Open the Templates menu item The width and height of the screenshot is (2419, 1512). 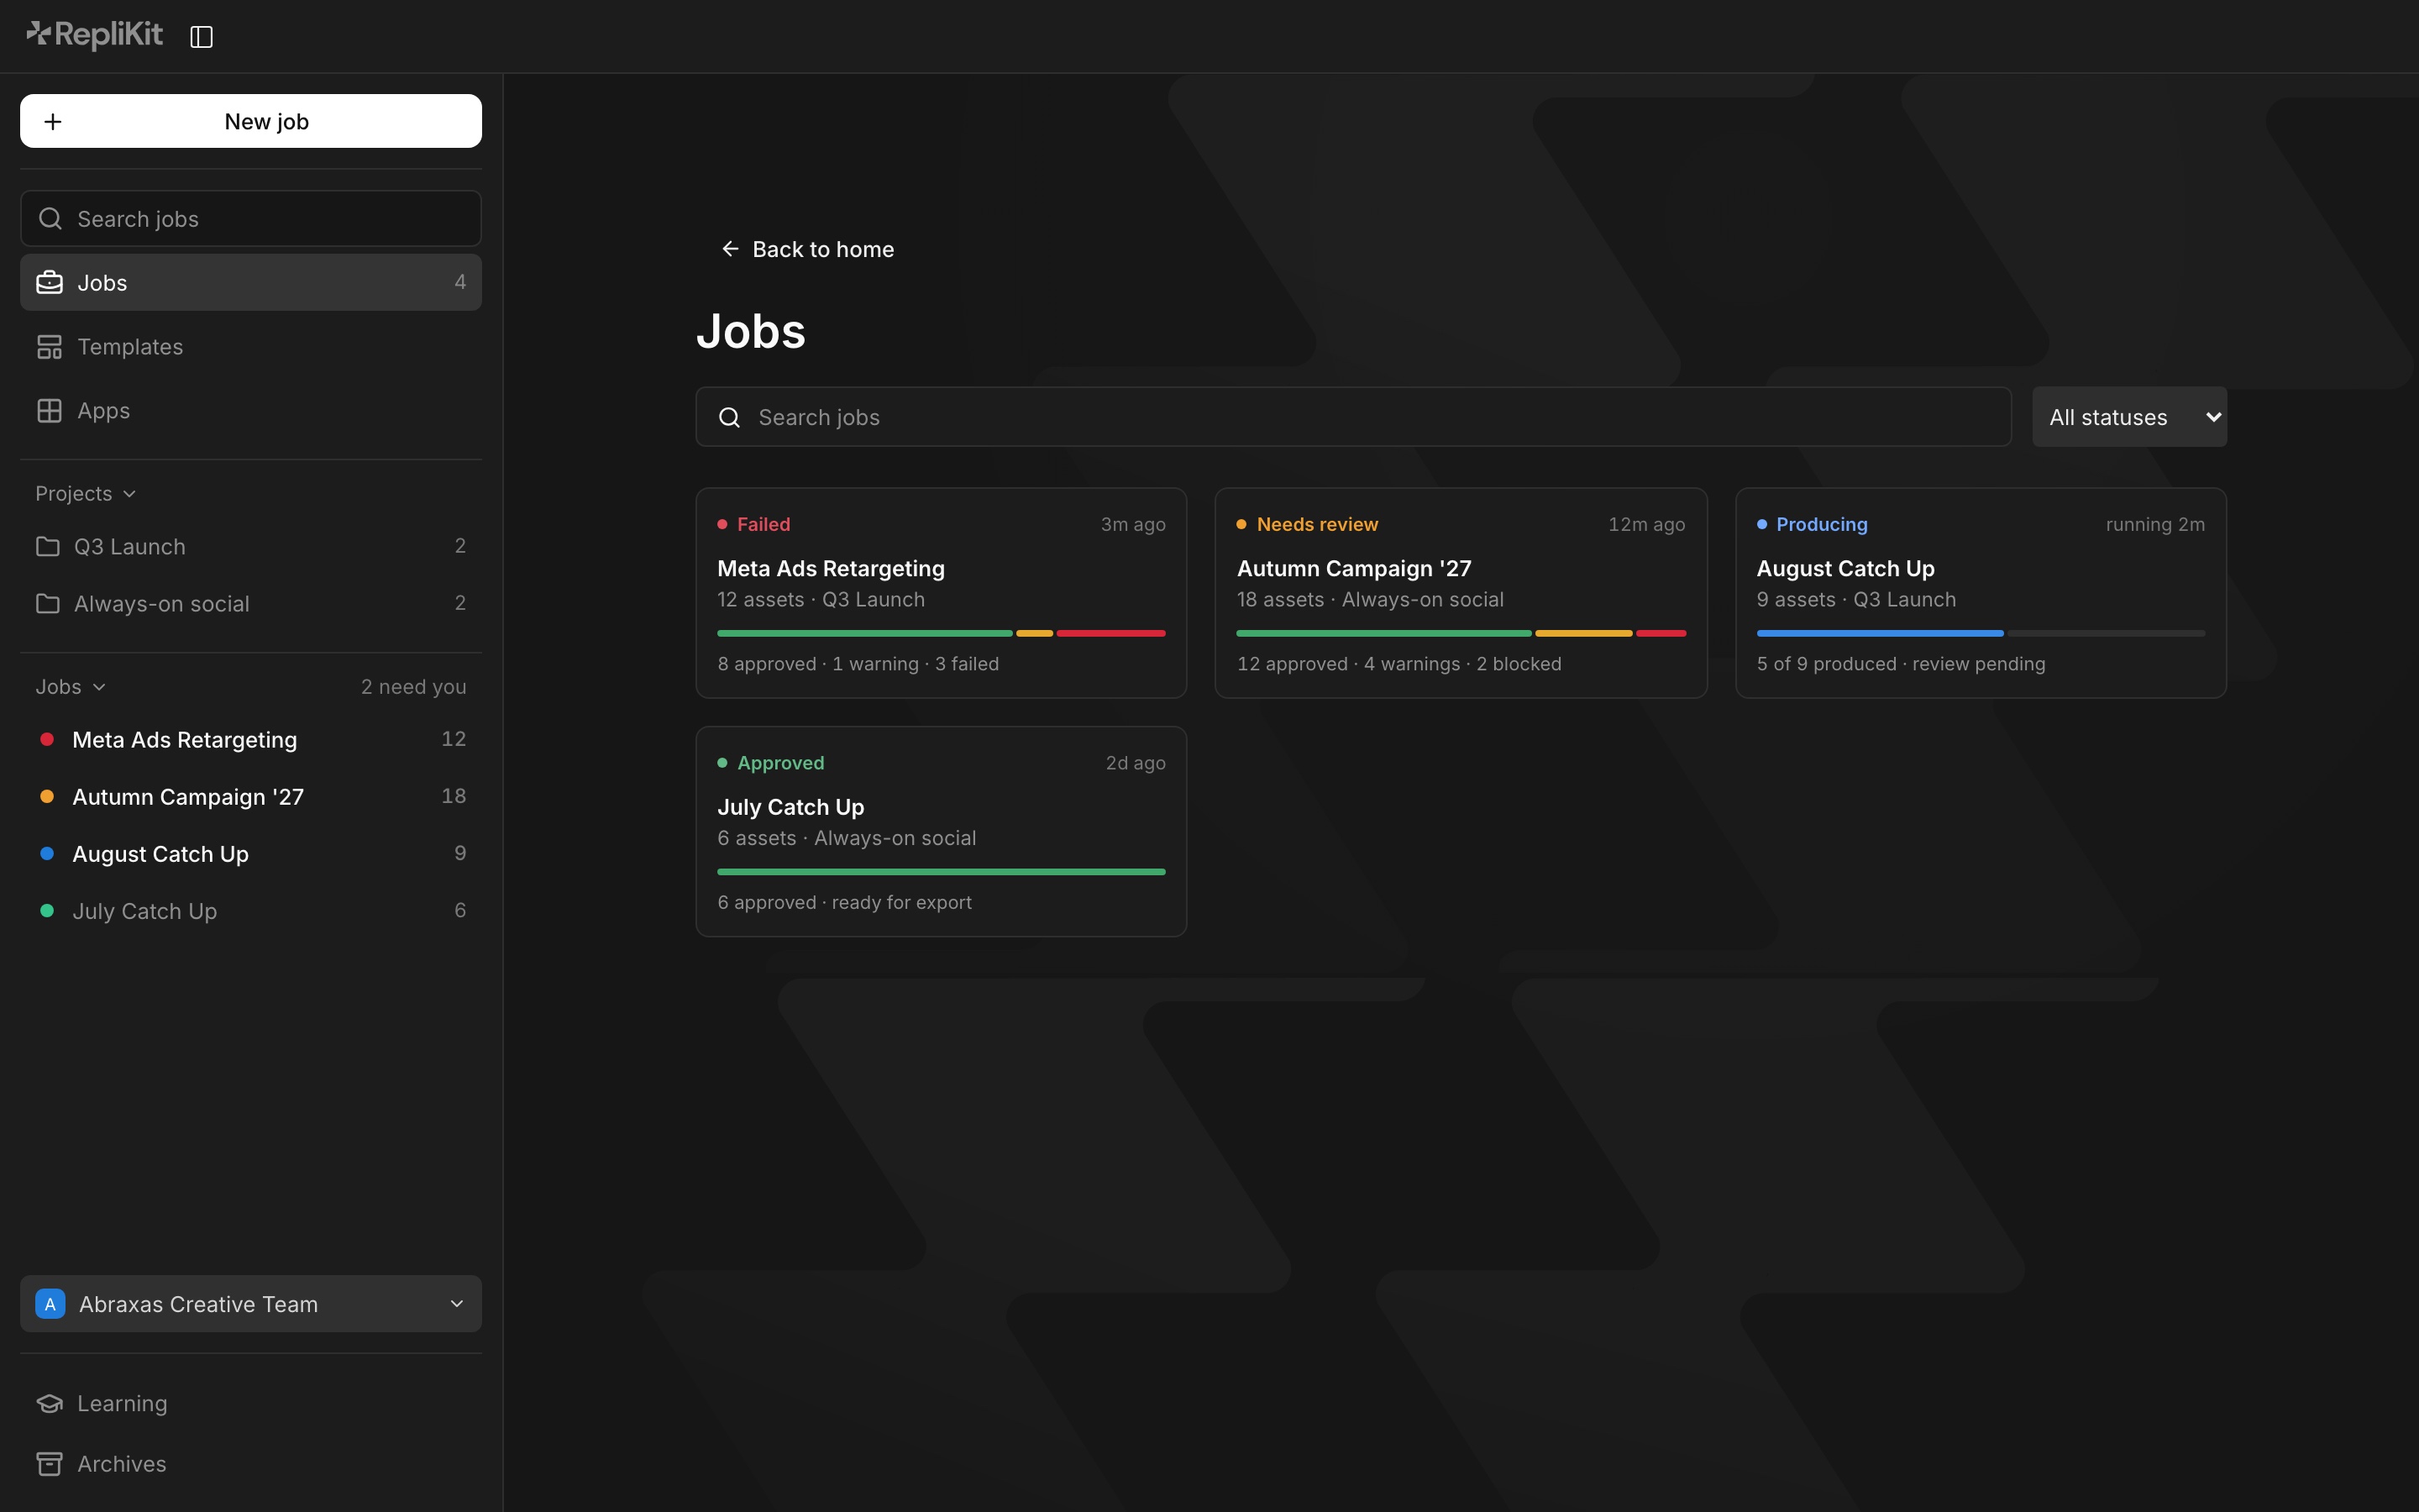click(x=251, y=346)
